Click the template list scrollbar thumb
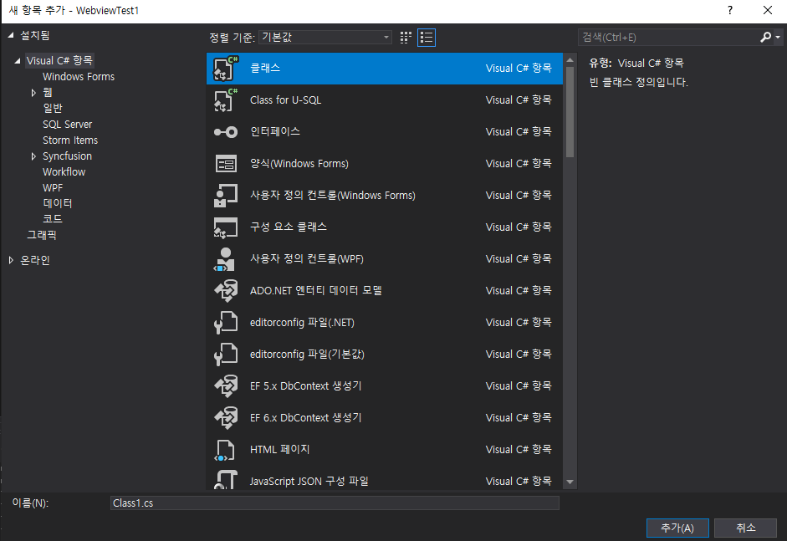Image resolution: width=787 pixels, height=541 pixels. [570, 111]
